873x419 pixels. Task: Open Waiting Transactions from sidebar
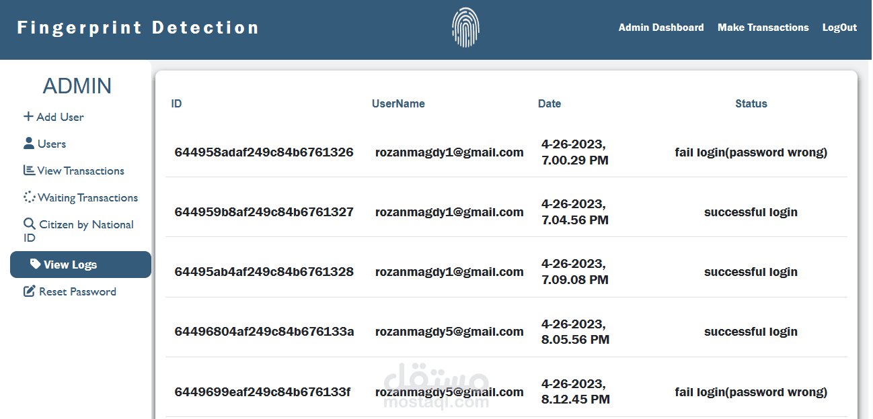[x=87, y=197]
